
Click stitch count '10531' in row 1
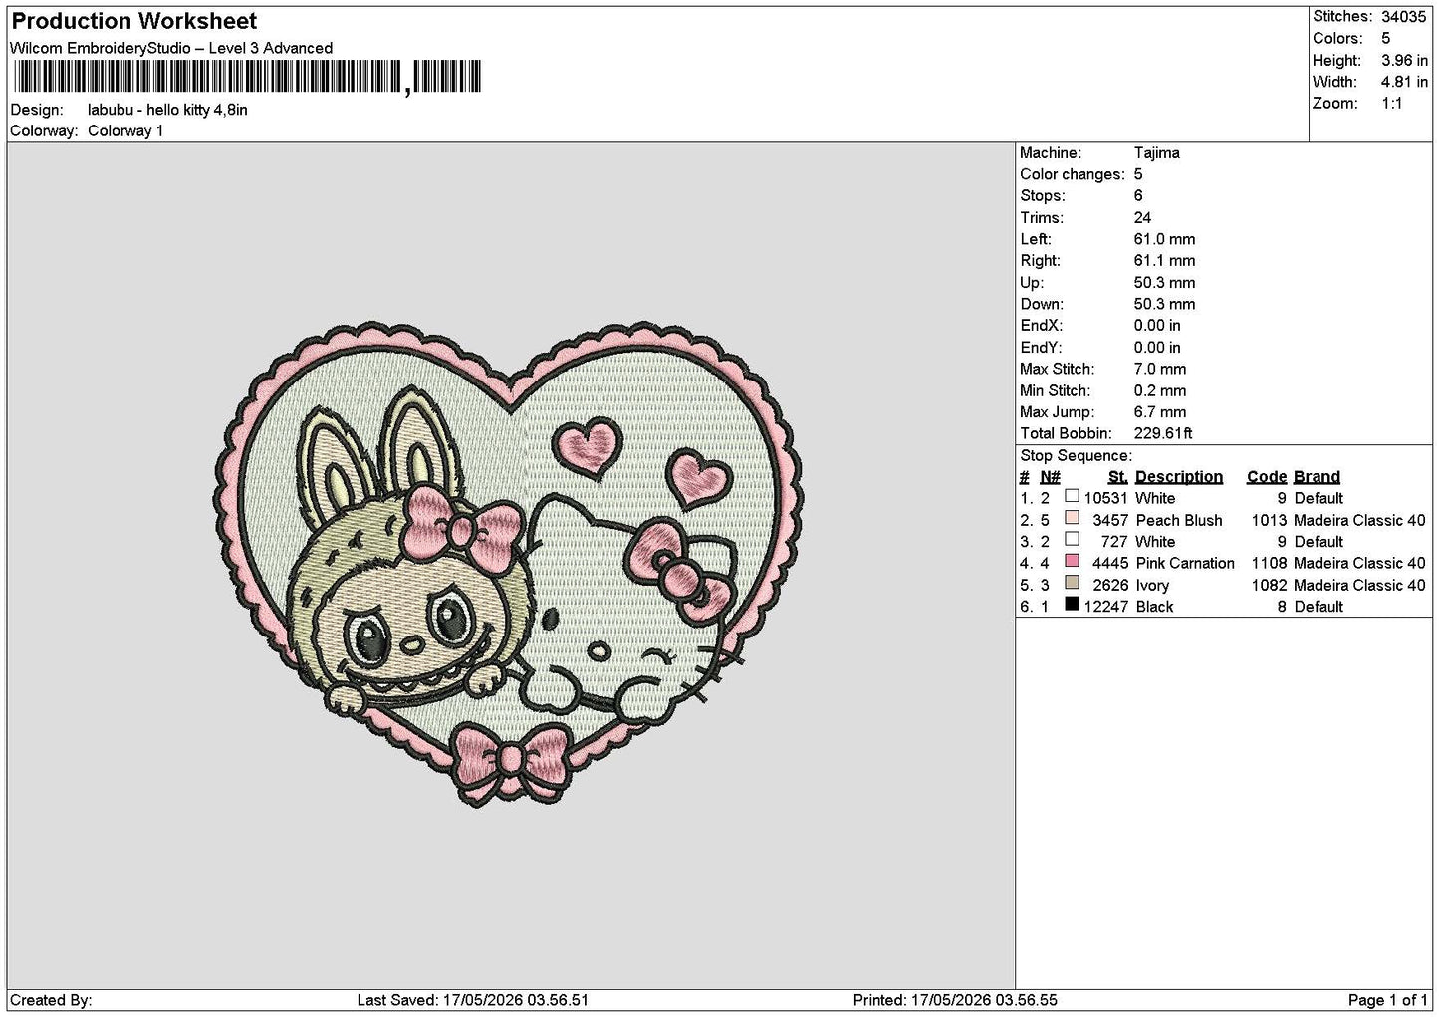click(x=1105, y=498)
